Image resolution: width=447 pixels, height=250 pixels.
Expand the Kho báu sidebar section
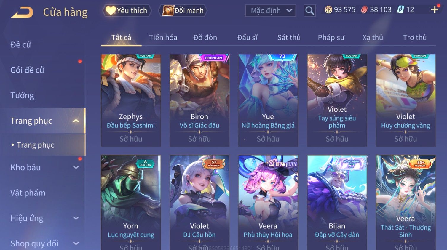(76, 167)
